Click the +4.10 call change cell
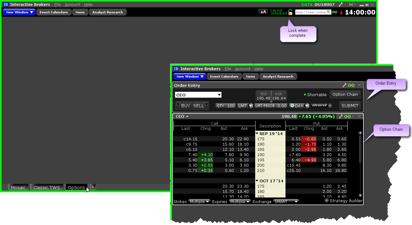 205,155
